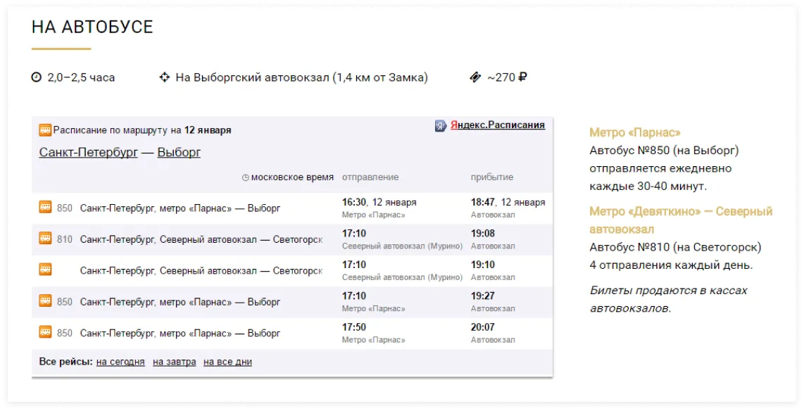Click the crosshair icon before Выборгский автовокзал
This screenshot has width=804, height=411.
coord(164,77)
